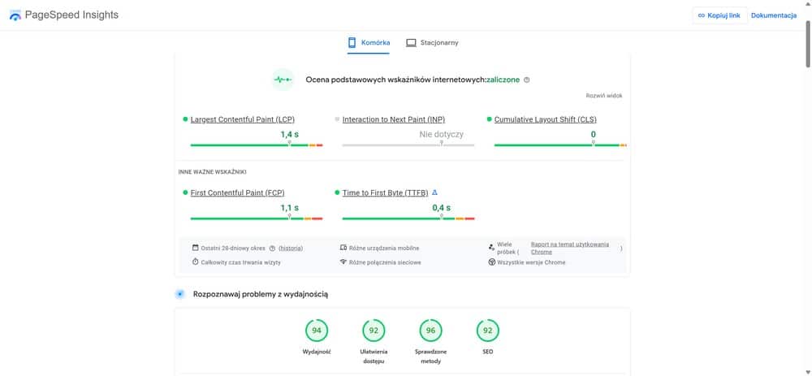Image resolution: width=812 pixels, height=376 pixels.
Task: Click the Chrome icon by Wszystkie wersje Chrome
Action: pos(491,262)
